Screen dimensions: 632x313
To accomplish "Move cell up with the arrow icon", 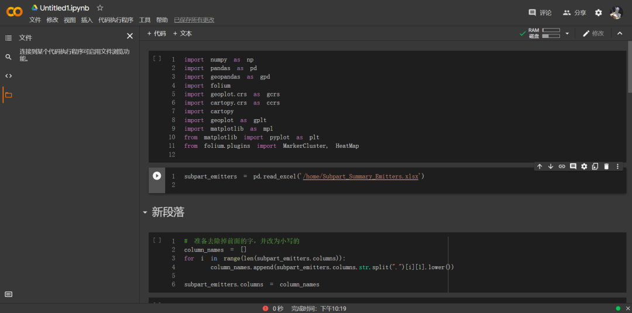I will point(540,166).
